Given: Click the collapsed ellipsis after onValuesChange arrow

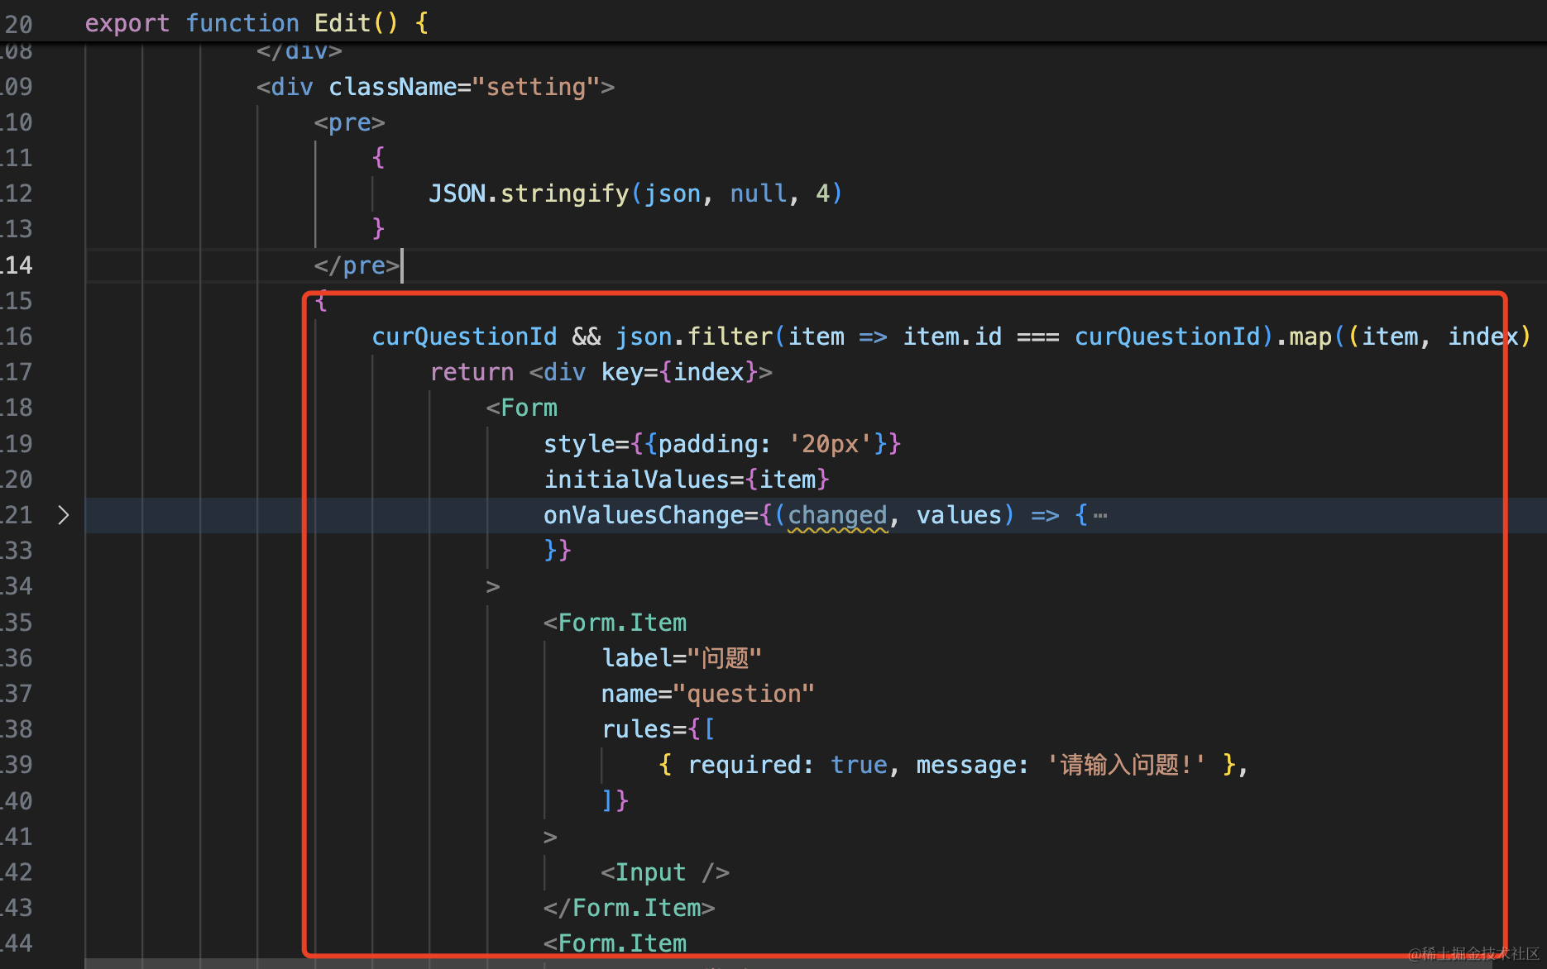Looking at the screenshot, I should pyautogui.click(x=1099, y=516).
